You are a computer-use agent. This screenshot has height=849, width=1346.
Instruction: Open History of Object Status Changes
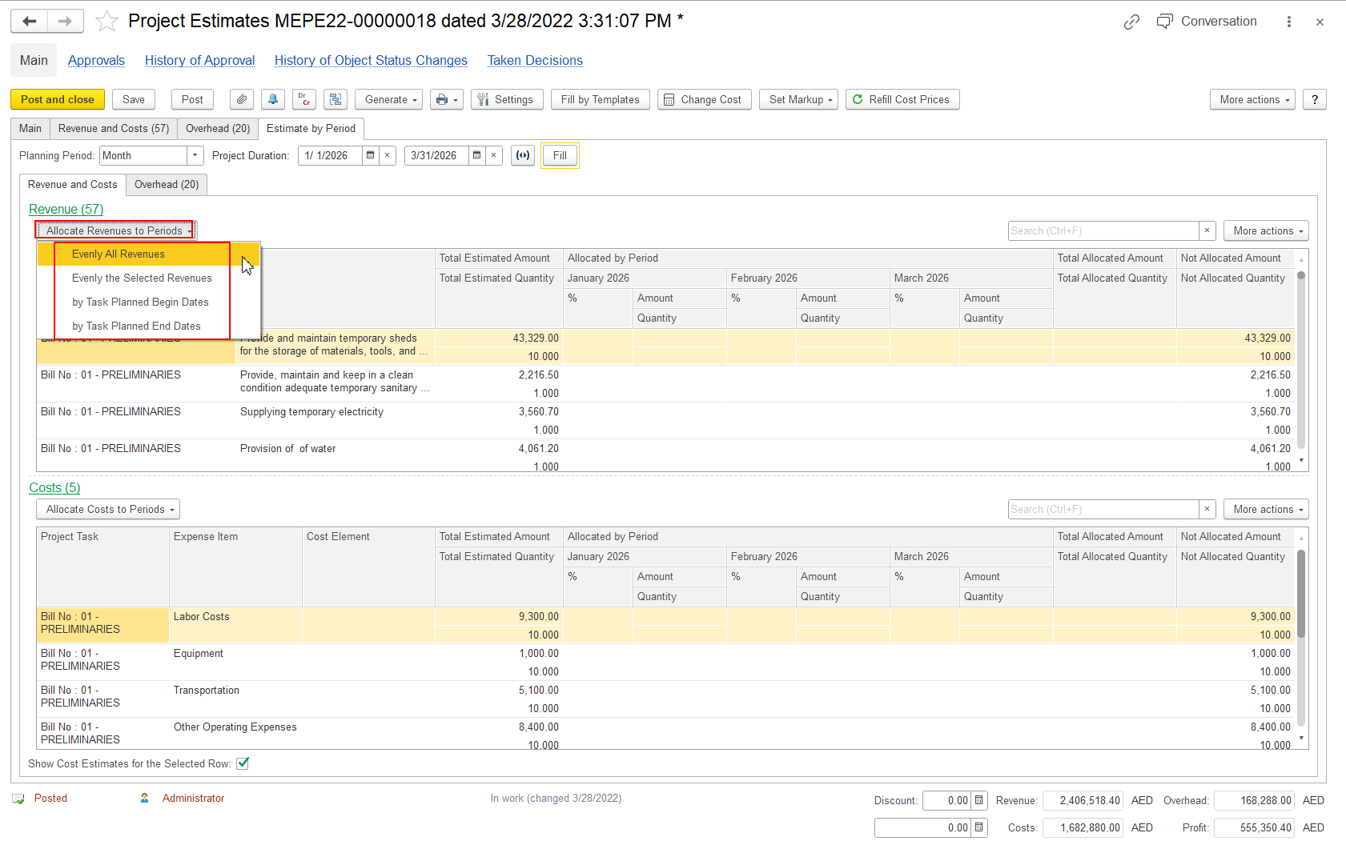click(371, 60)
